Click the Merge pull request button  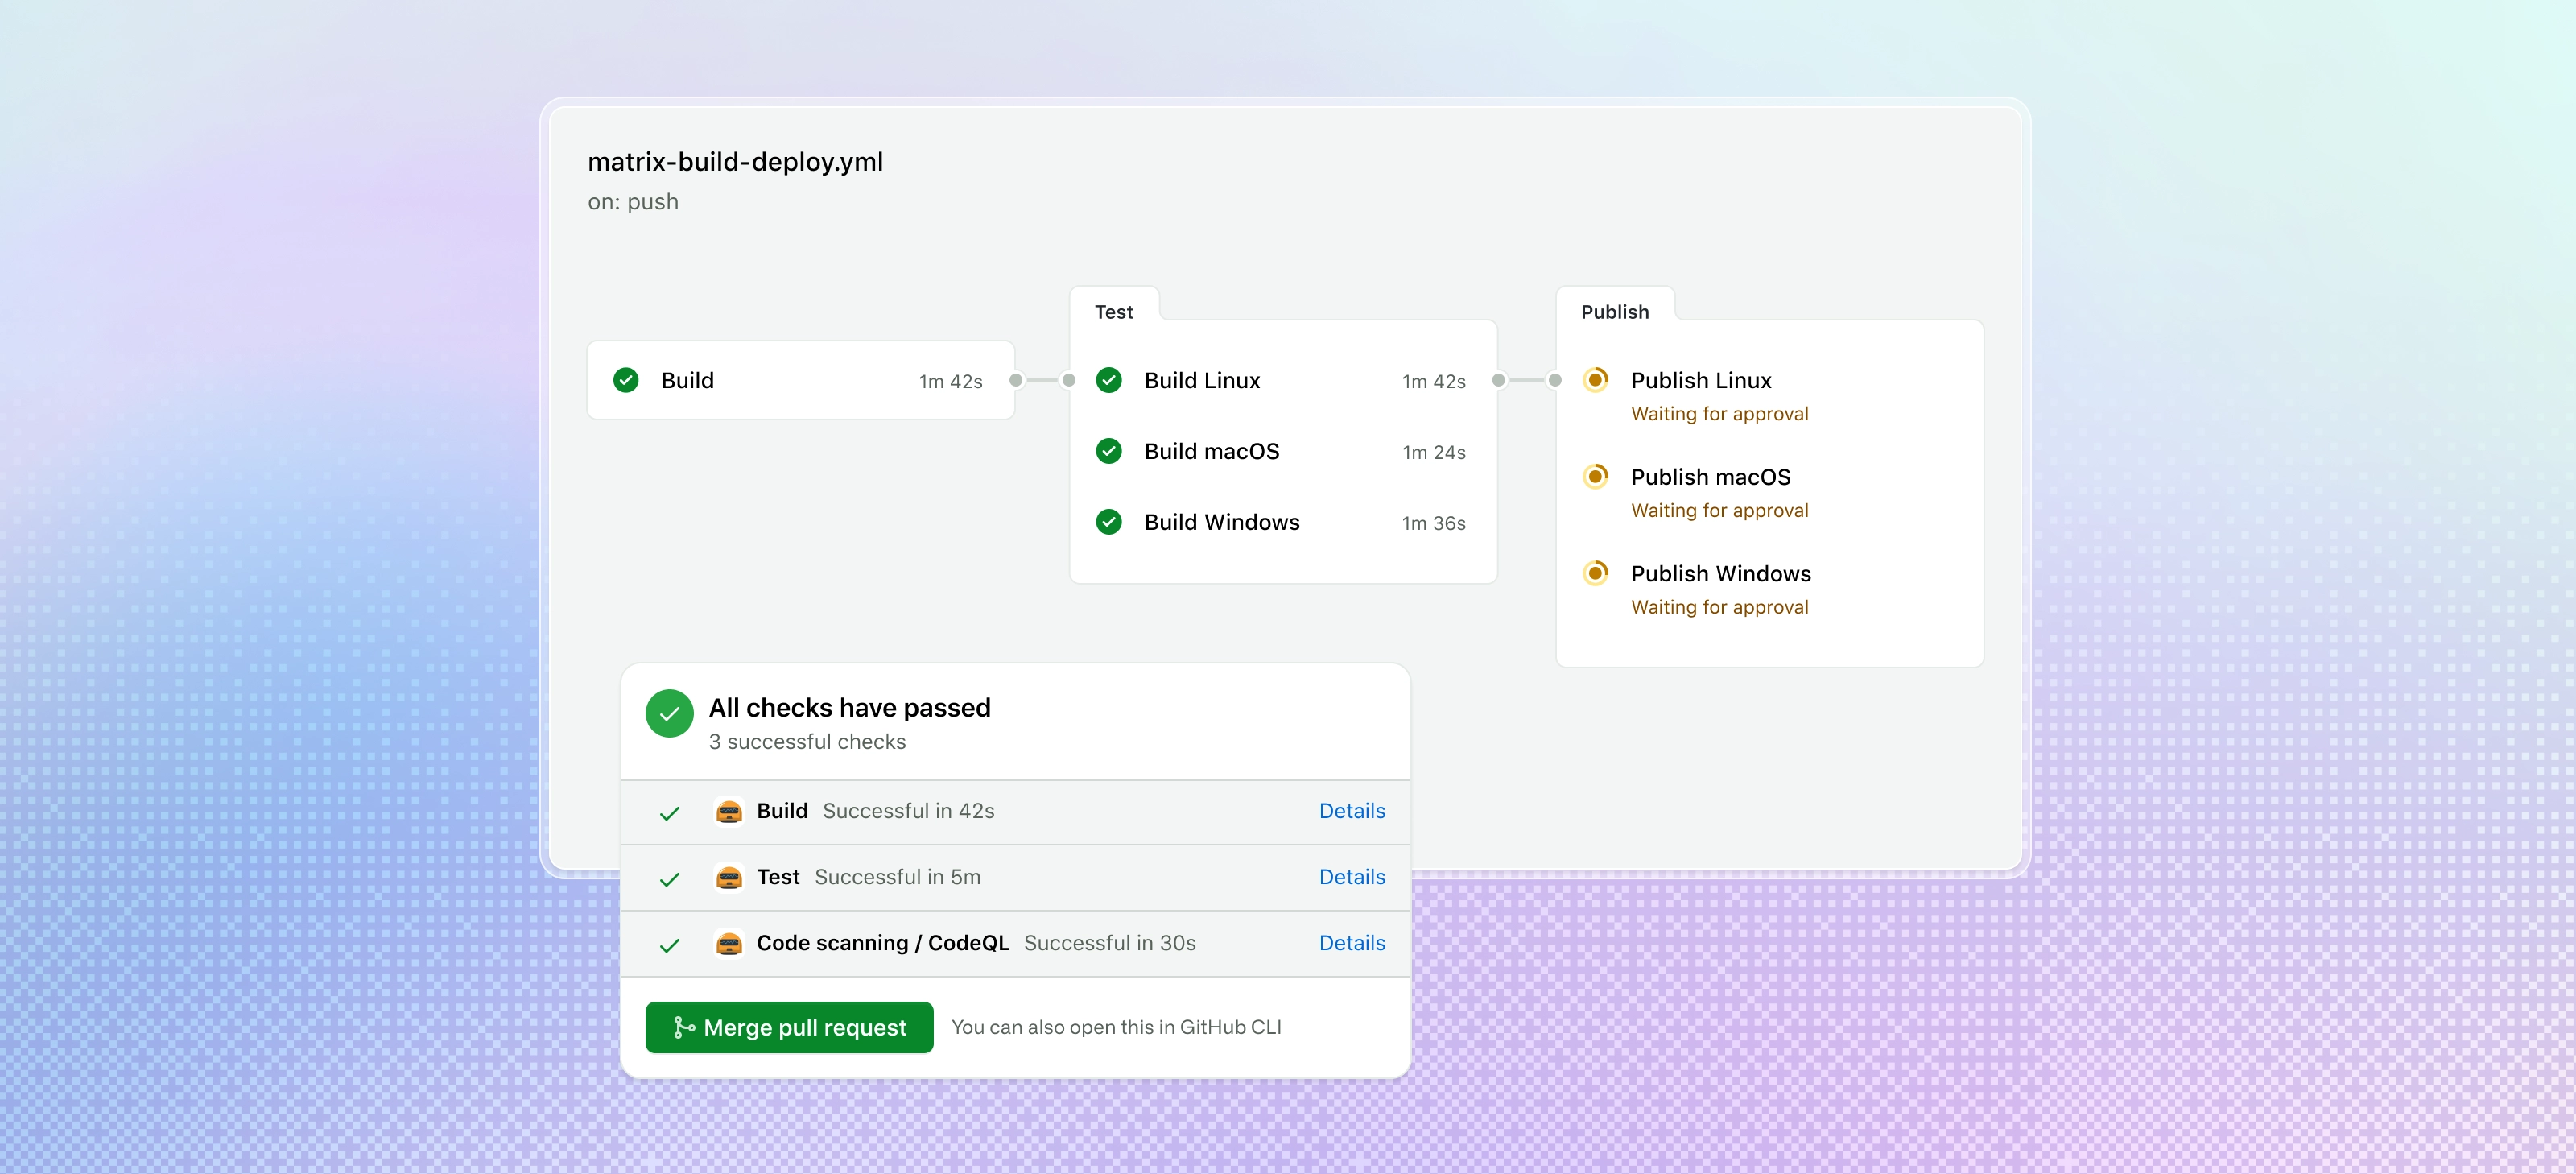point(789,1027)
